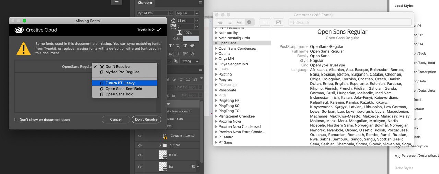Select Open Sans Bold replacement font

(125, 94)
